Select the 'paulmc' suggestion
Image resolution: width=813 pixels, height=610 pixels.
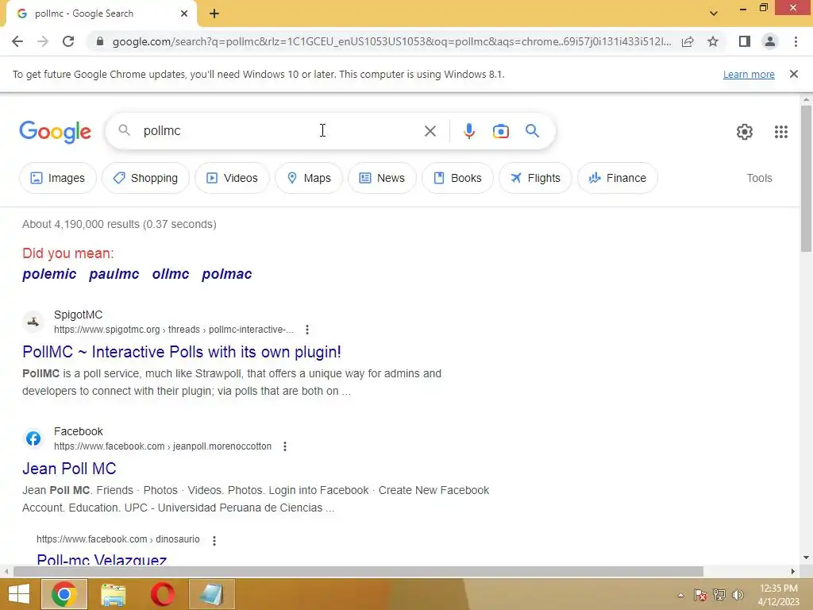(114, 274)
